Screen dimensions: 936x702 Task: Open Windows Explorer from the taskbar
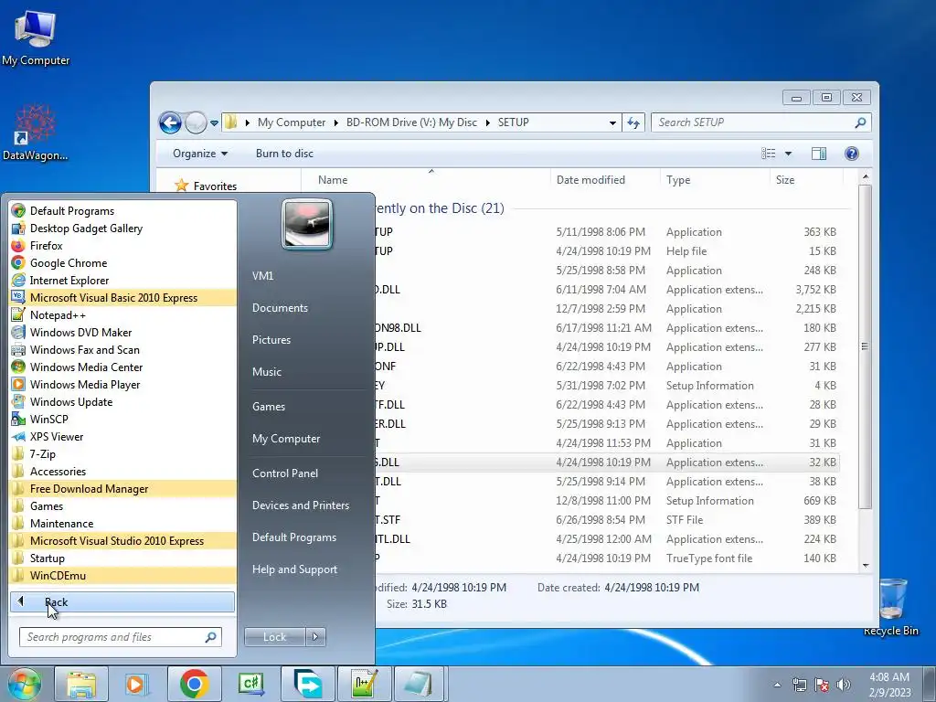pos(81,684)
